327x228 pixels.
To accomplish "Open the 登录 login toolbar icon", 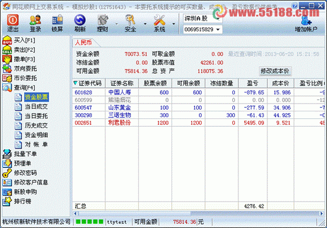I will [35, 23].
